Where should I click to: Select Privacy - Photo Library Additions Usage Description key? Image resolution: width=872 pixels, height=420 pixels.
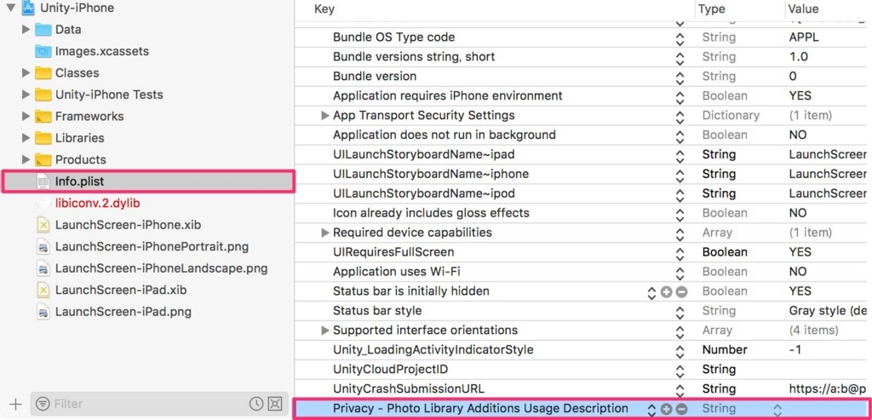tap(480, 408)
